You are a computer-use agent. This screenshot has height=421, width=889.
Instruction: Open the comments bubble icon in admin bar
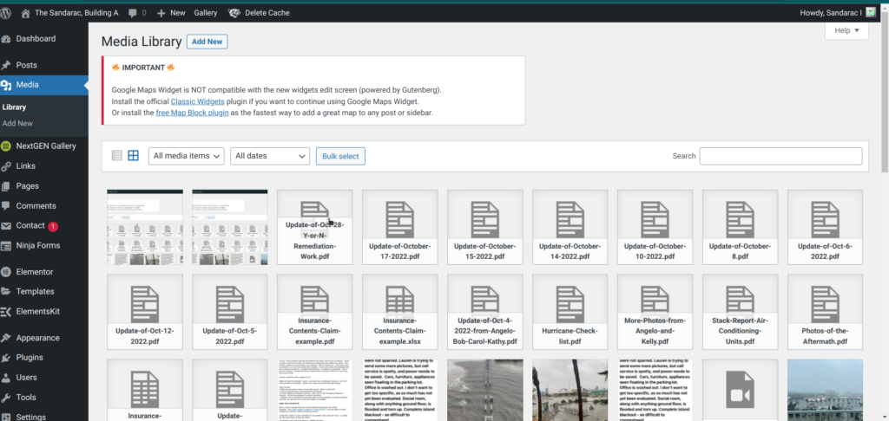pos(131,13)
